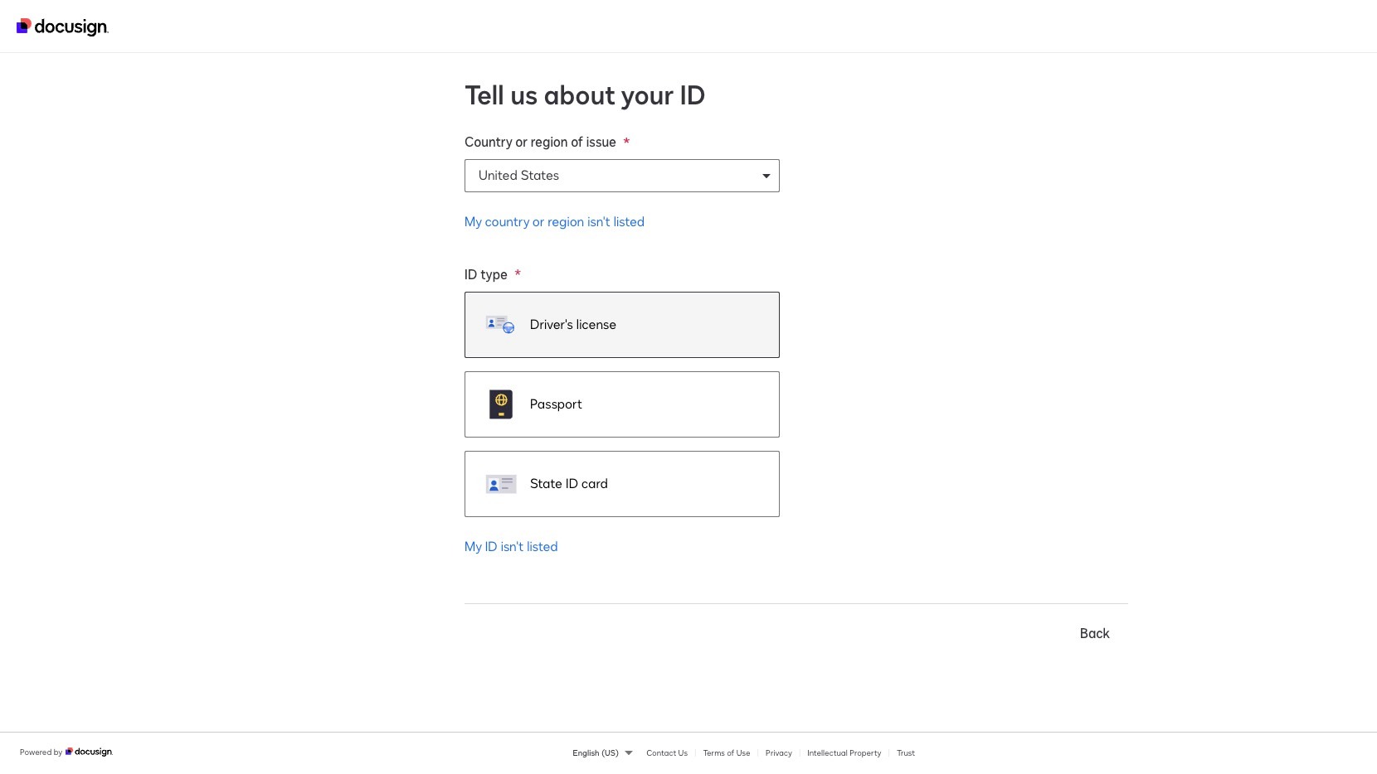1377x774 pixels.
Task: Click the driver's license card icon
Action: (x=500, y=324)
